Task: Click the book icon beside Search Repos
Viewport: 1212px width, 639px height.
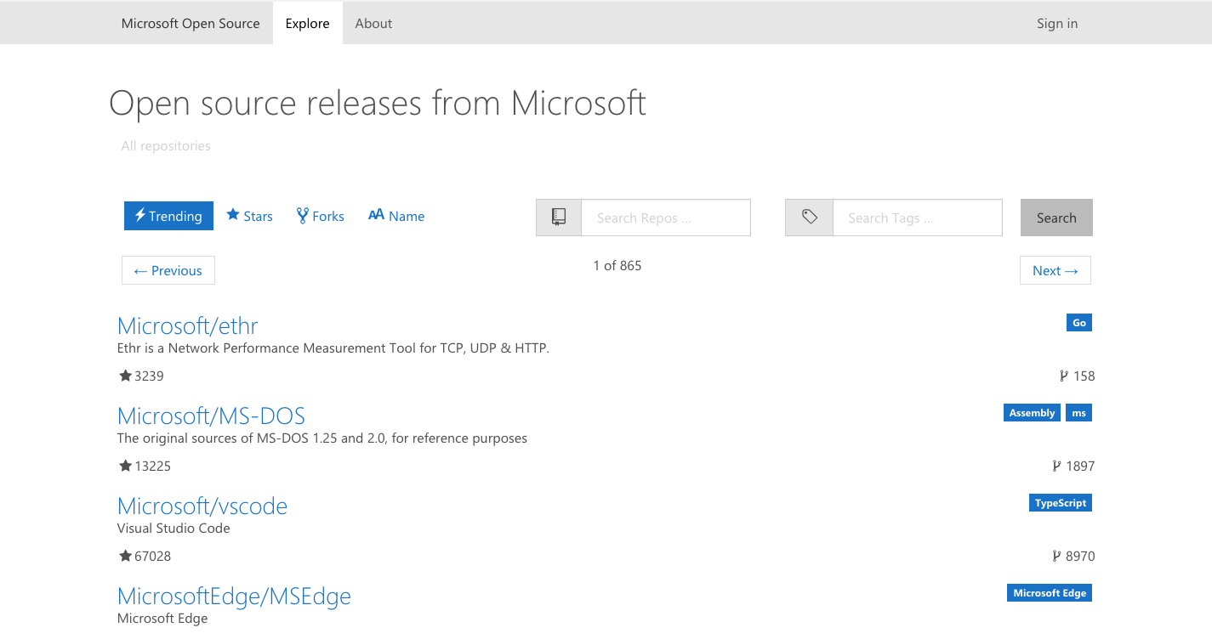Action: tap(559, 218)
